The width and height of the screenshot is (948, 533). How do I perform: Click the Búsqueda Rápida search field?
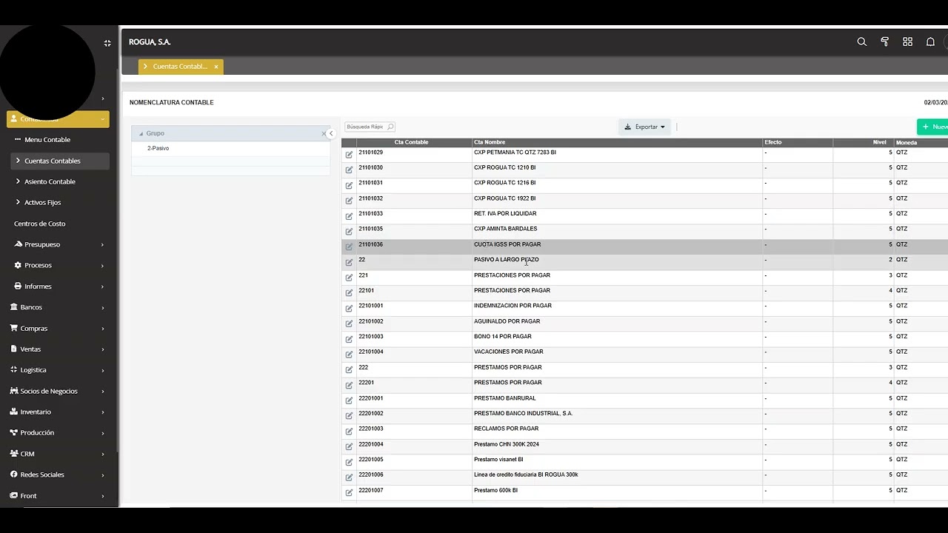pyautogui.click(x=370, y=127)
